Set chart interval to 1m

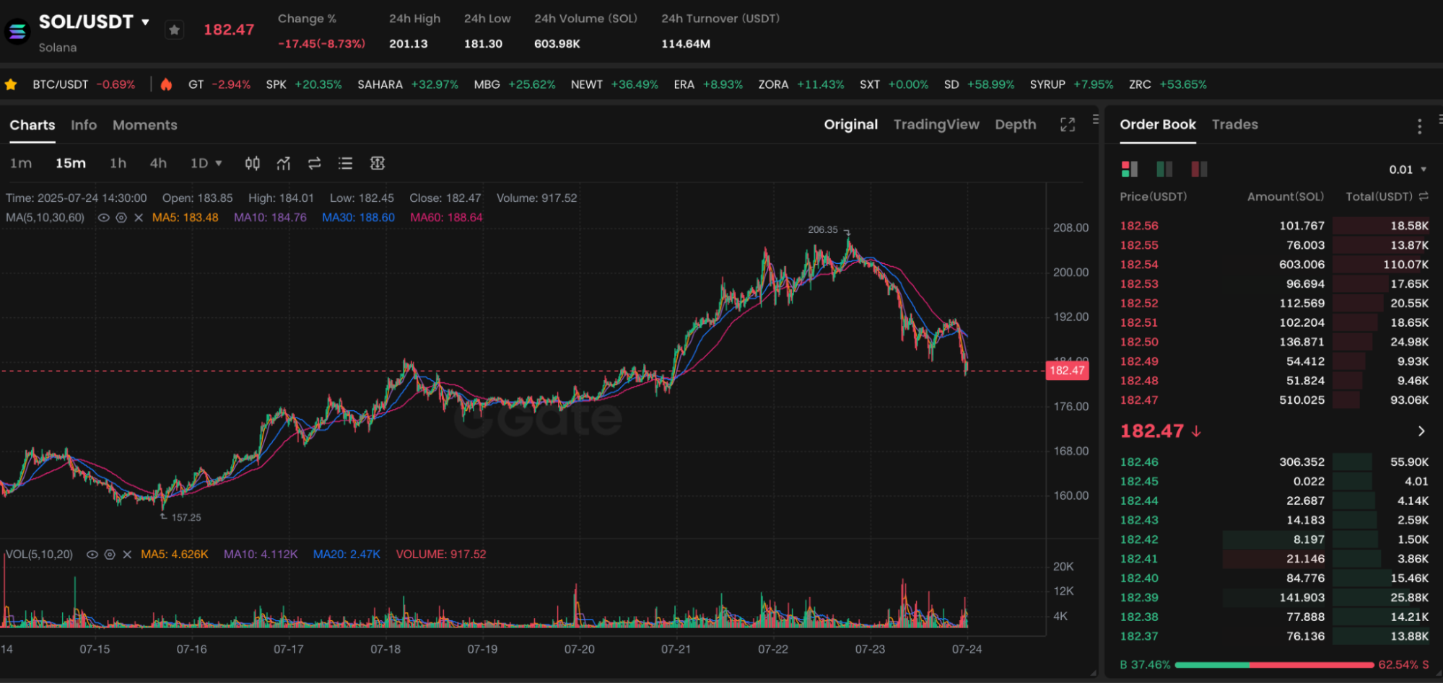[x=21, y=164]
